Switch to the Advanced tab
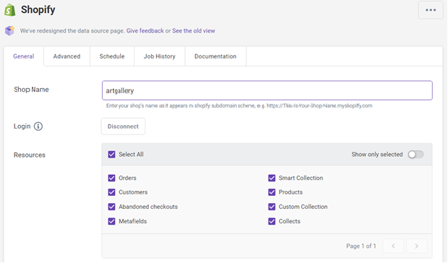The width and height of the screenshot is (448, 263). (67, 56)
